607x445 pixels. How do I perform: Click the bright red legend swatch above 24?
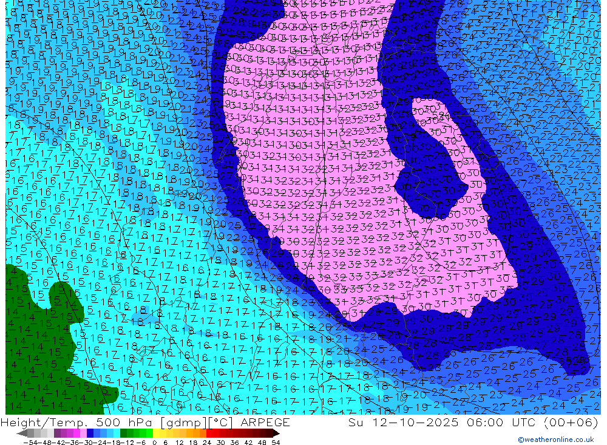209,433
